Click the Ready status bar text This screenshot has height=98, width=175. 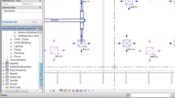click(x=4, y=95)
